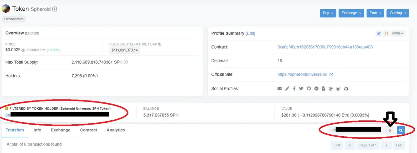
Task: Click 'A total of 6 transactions found' text
Action: coord(34,144)
